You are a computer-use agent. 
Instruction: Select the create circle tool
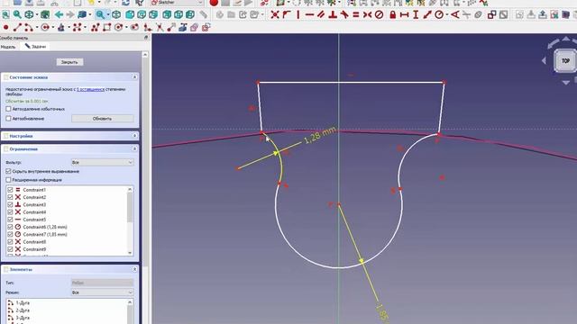[x=45, y=28]
